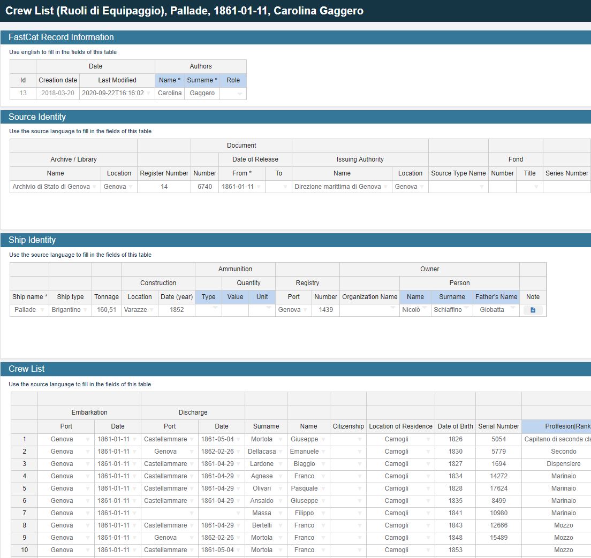The width and height of the screenshot is (591, 558).
Task: Click serial number 15489 in crew row 9
Action: [498, 538]
